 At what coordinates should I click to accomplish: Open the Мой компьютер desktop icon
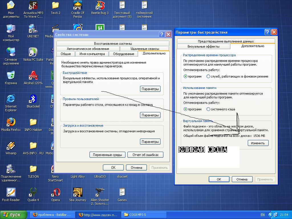tap(11, 29)
